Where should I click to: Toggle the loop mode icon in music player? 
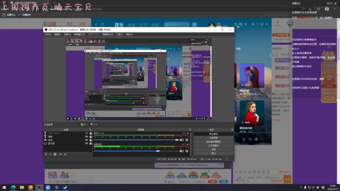250,139
